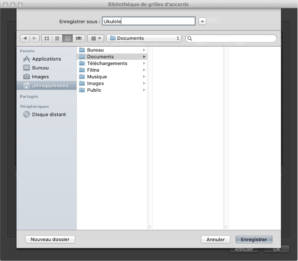Click the first column resize handle
This screenshot has height=261, width=298.
click(150, 227)
